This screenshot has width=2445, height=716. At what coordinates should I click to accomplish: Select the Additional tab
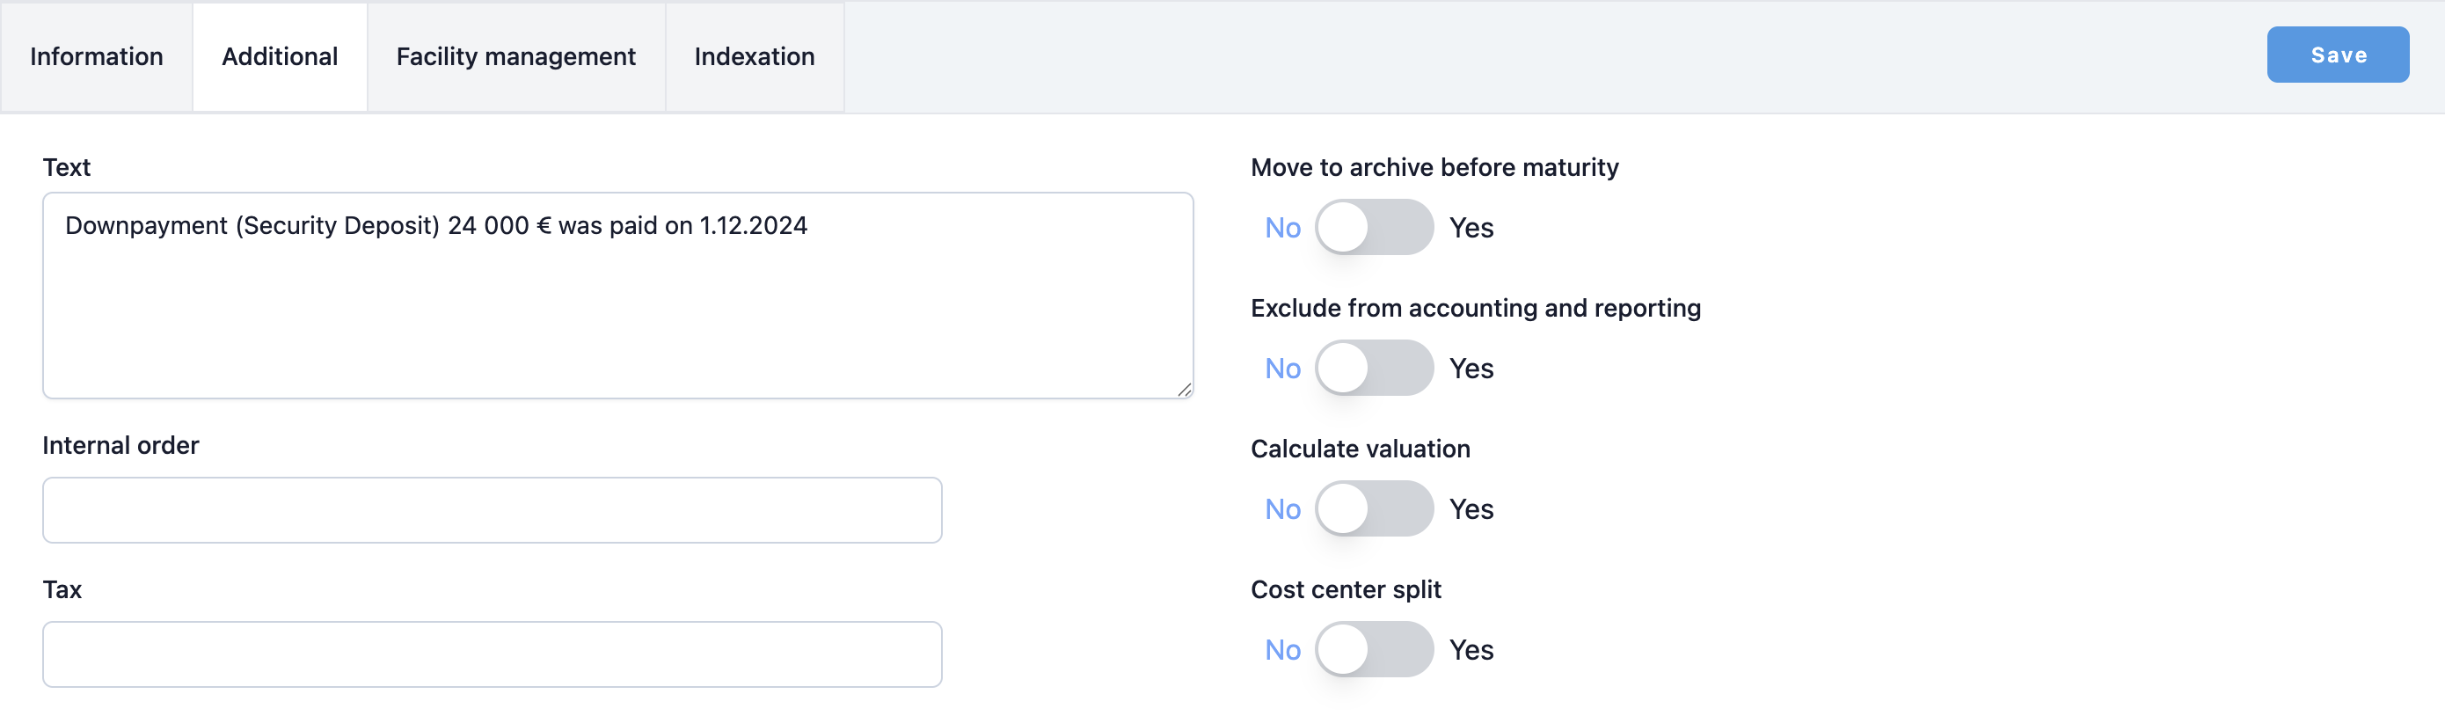279,57
